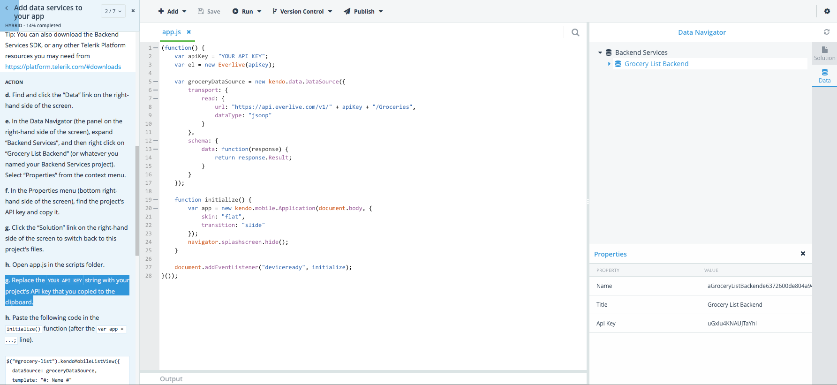The height and width of the screenshot is (385, 837).
Task: Fold the code at line 19
Action: pos(156,200)
